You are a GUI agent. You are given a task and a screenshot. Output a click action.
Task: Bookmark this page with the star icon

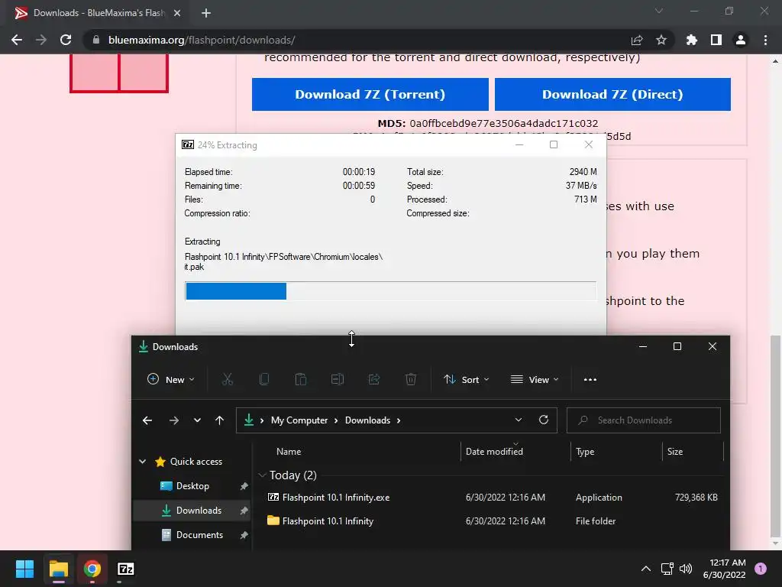point(661,40)
